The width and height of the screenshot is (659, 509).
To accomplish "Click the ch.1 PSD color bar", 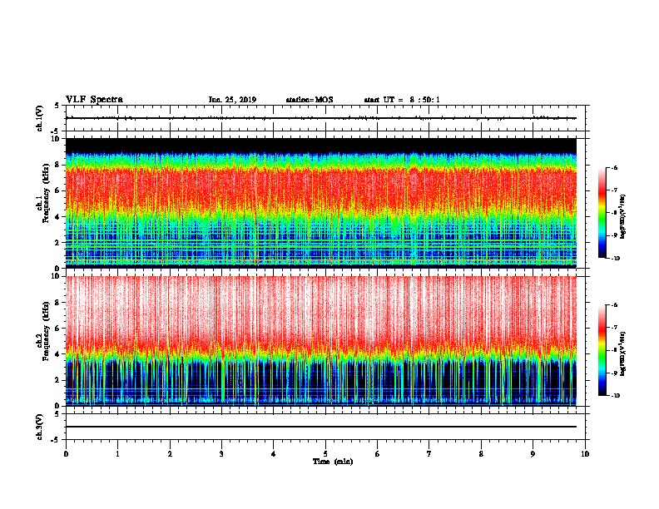I will (602, 213).
